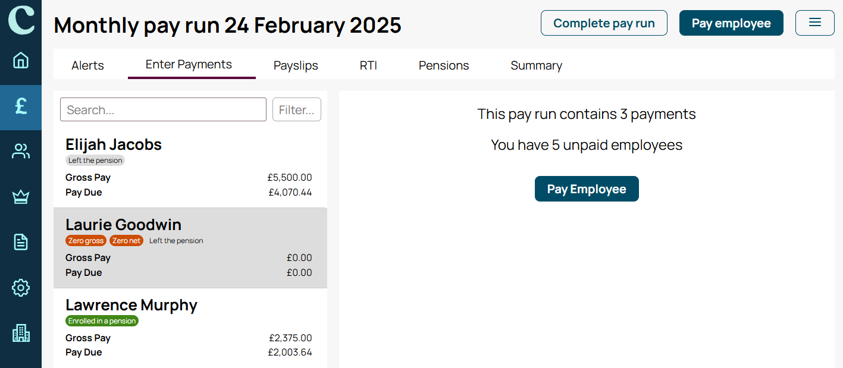Open the hamburger menu button
The height and width of the screenshot is (368, 843).
[815, 23]
